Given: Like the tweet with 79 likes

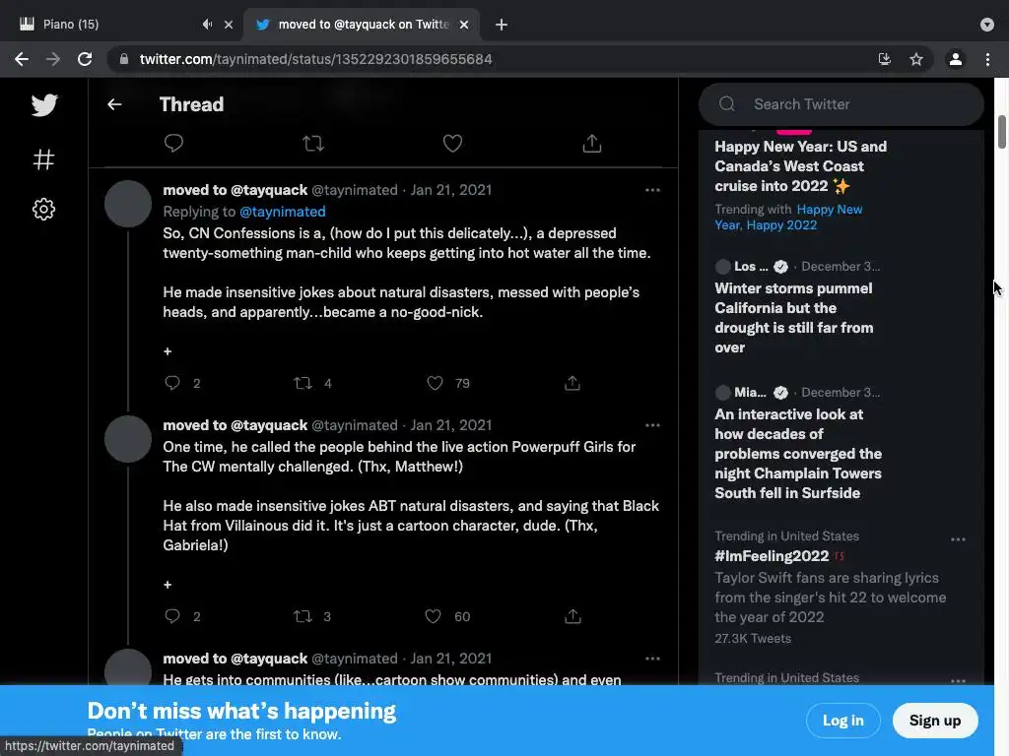Looking at the screenshot, I should click(x=435, y=383).
